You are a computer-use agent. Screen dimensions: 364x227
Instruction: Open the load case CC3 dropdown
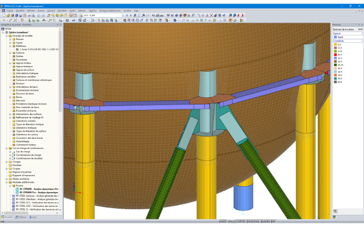[x=123, y=16]
